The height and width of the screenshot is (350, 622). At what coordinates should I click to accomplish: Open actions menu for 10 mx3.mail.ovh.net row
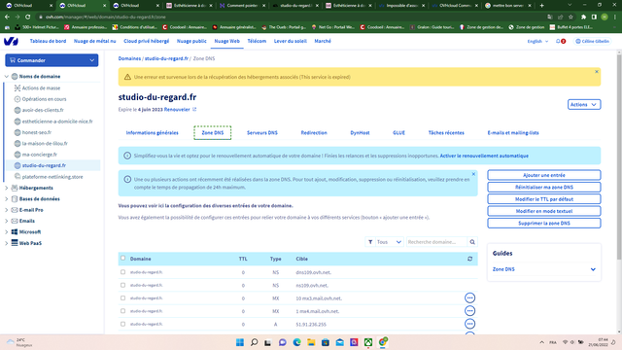pos(469,298)
